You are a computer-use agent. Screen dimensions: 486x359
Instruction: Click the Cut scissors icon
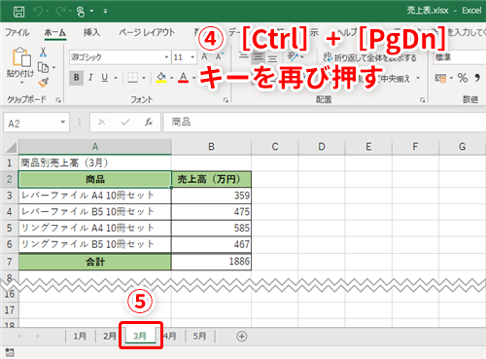coord(43,52)
